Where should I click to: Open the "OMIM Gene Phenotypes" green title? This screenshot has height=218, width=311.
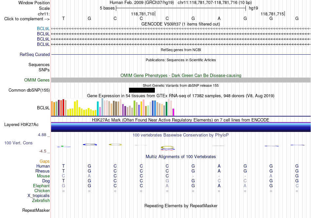pyautogui.click(x=181, y=75)
